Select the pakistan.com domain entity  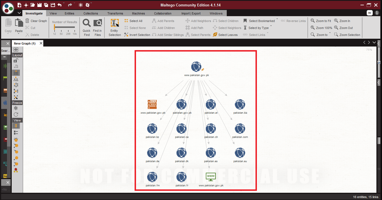tap(240, 129)
